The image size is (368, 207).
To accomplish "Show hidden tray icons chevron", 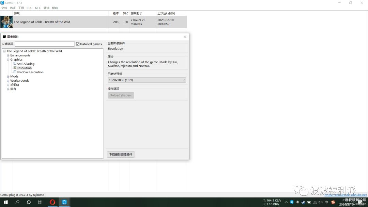I will point(286,202).
